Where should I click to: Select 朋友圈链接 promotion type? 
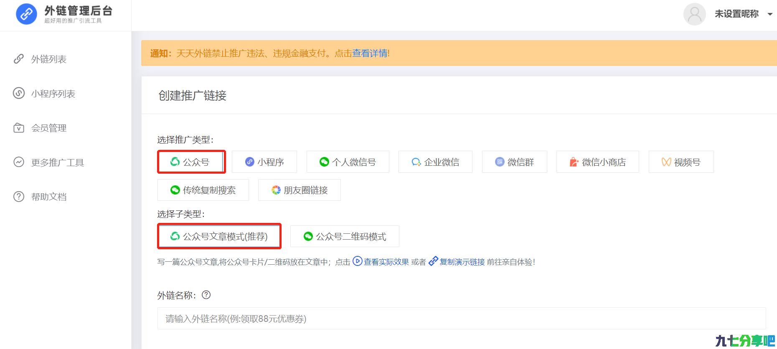(x=300, y=190)
